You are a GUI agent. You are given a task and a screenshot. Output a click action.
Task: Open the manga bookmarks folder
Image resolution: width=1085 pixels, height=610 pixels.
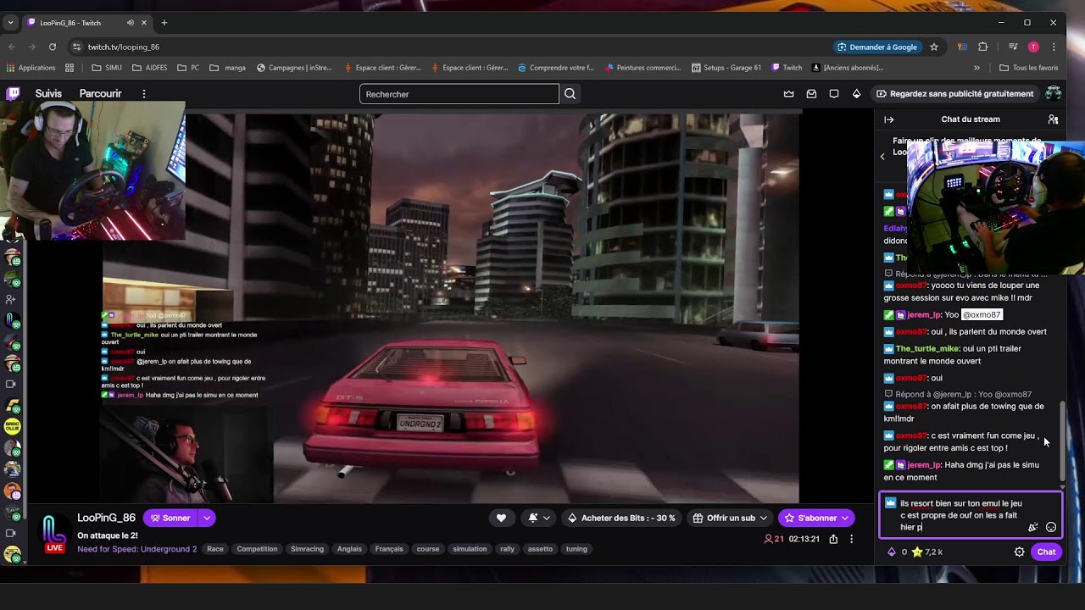[227, 68]
